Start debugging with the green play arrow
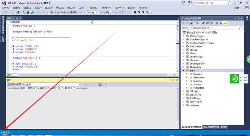250x136 pixels. [x=52, y=12]
